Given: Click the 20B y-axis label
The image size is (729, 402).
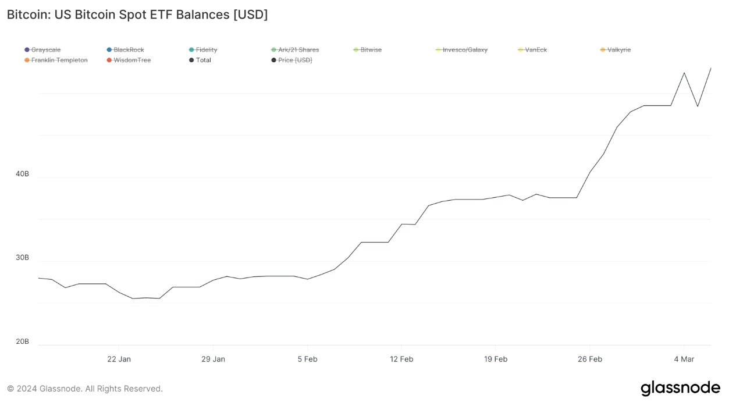Looking at the screenshot, I should pyautogui.click(x=22, y=341).
